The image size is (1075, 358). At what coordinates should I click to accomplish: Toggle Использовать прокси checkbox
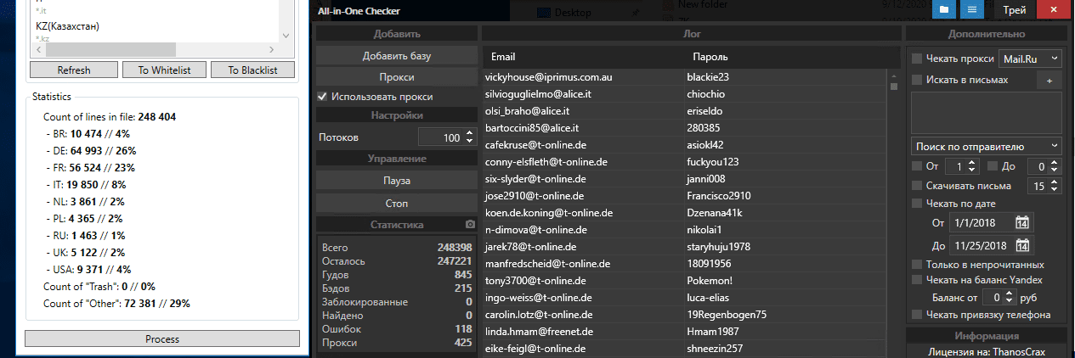tap(322, 97)
